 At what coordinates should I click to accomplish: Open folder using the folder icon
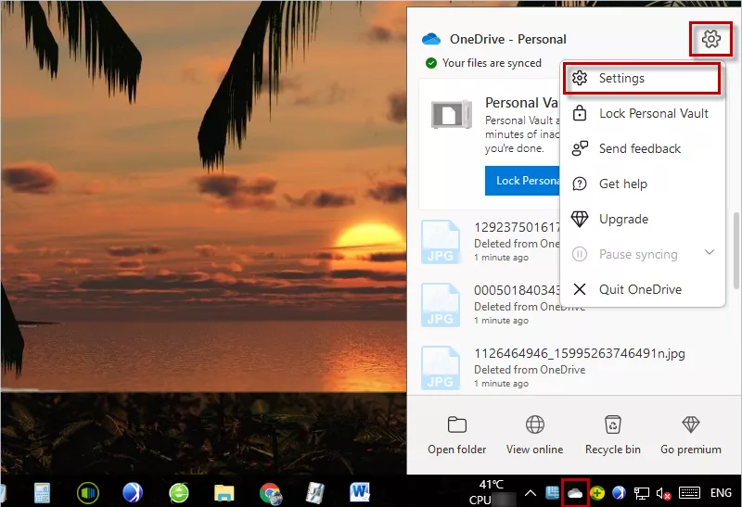457,425
